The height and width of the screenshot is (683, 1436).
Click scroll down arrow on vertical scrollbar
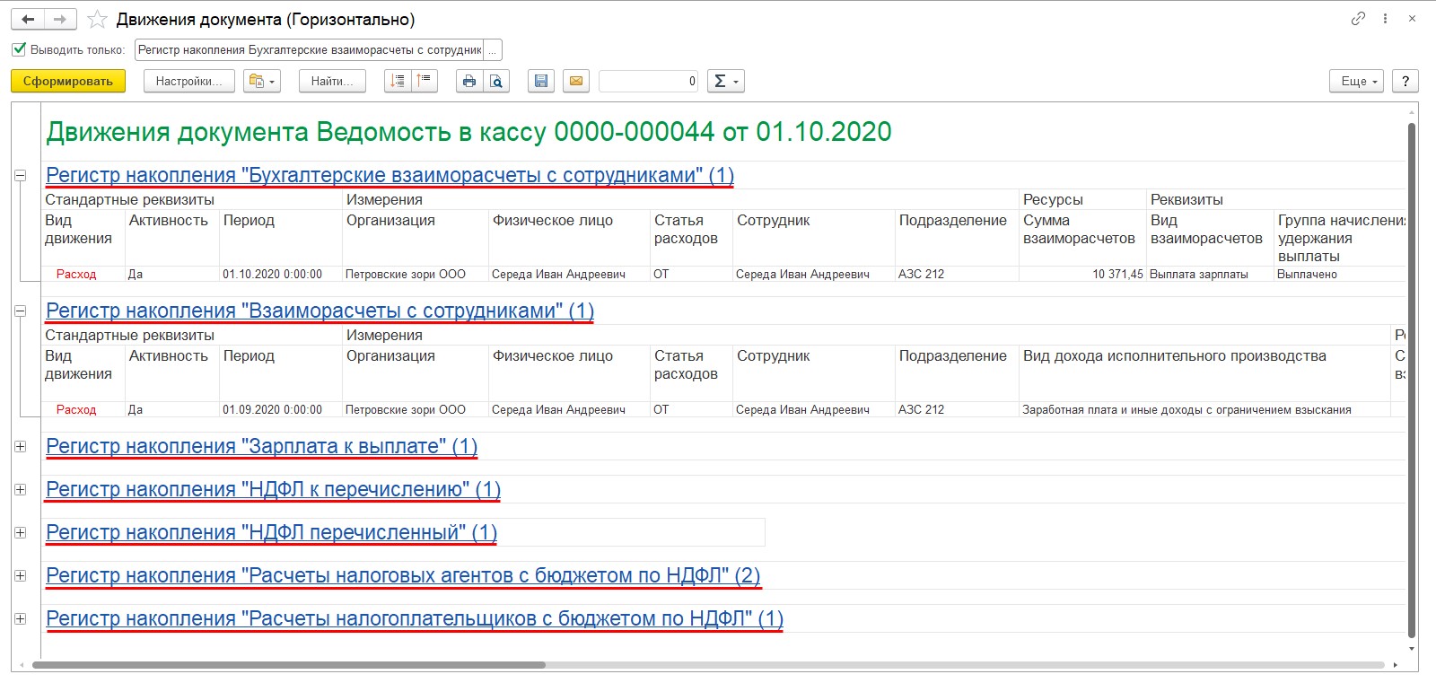(1412, 648)
